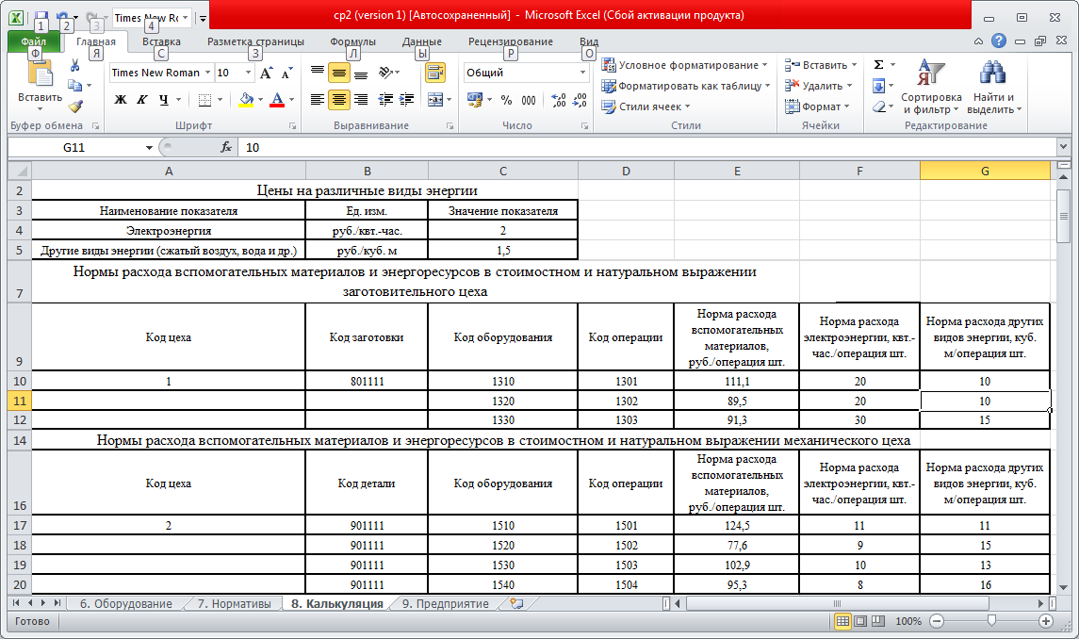Viewport: 1079px width, 639px height.
Task: Align text to top of cell
Action: coord(318,73)
